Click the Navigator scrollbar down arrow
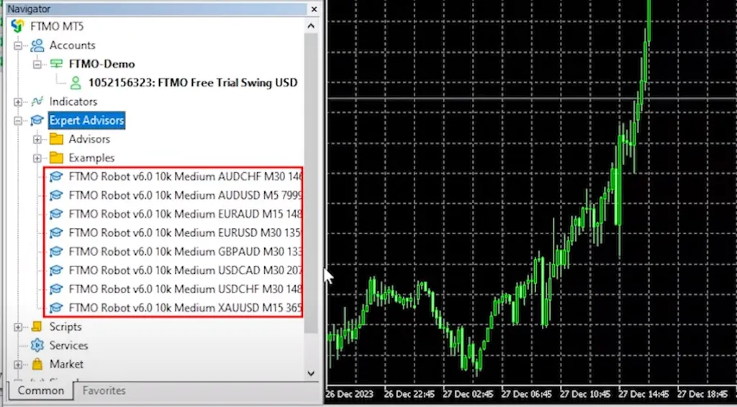The width and height of the screenshot is (737, 407). (311, 374)
